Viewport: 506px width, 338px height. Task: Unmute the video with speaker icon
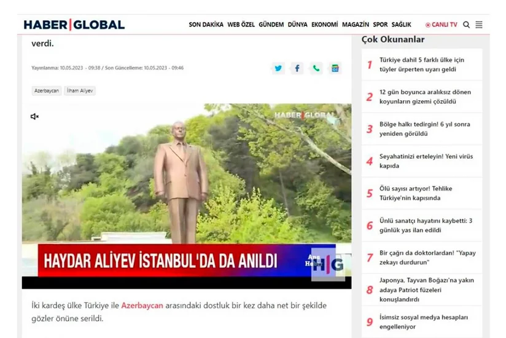(x=34, y=116)
